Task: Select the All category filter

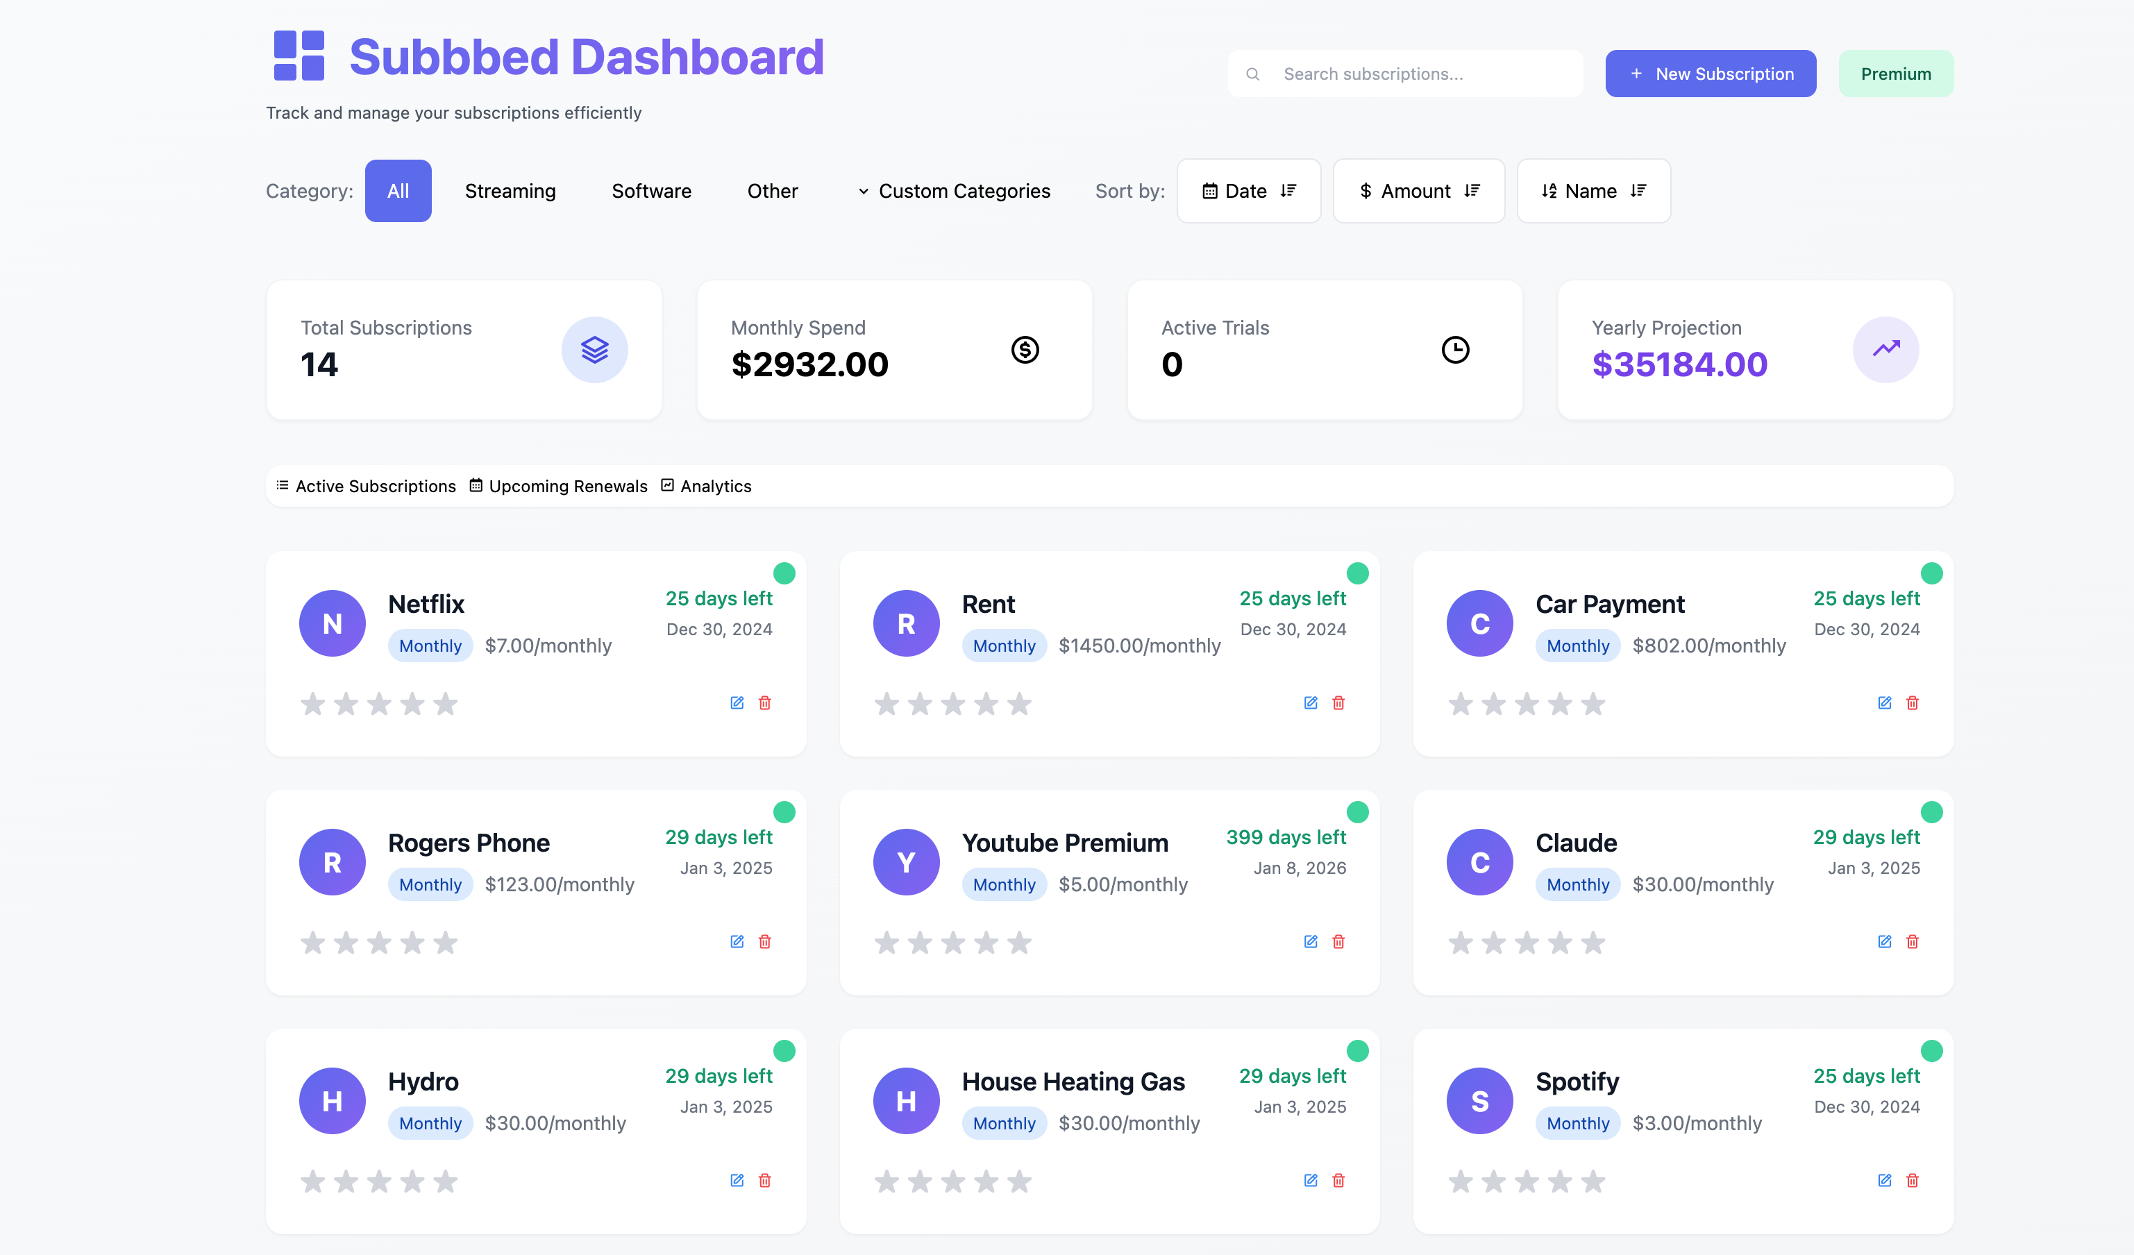Action: 398,192
